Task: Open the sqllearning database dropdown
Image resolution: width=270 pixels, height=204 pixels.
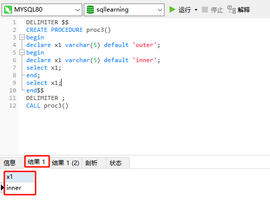Action: click(124, 10)
